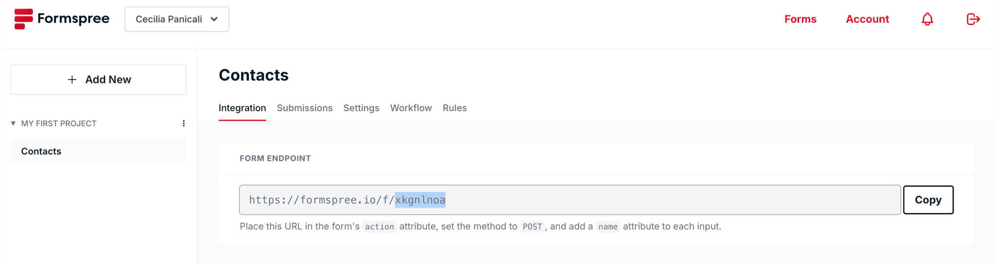Open My First Project three-dot menu

coord(184,123)
